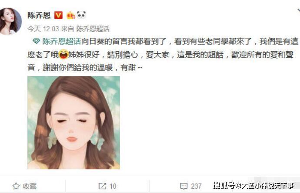Screen dimensions: 300x193
Task: Click the membership crown icon beside the V badge
Action: pyautogui.click(x=70, y=15)
